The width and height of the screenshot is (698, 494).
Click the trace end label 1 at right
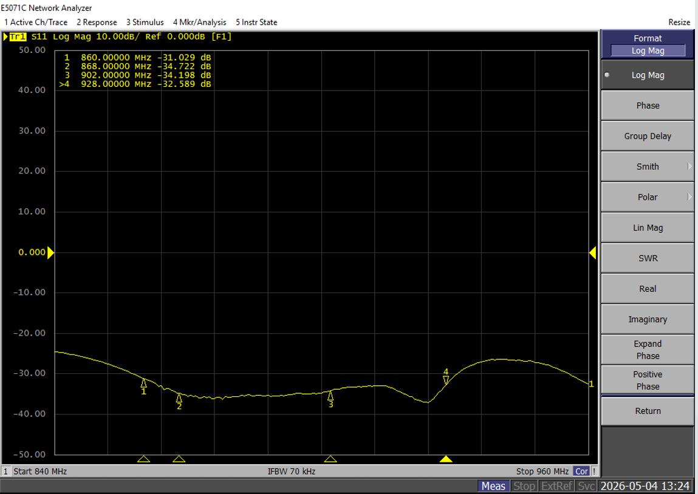[x=591, y=384]
